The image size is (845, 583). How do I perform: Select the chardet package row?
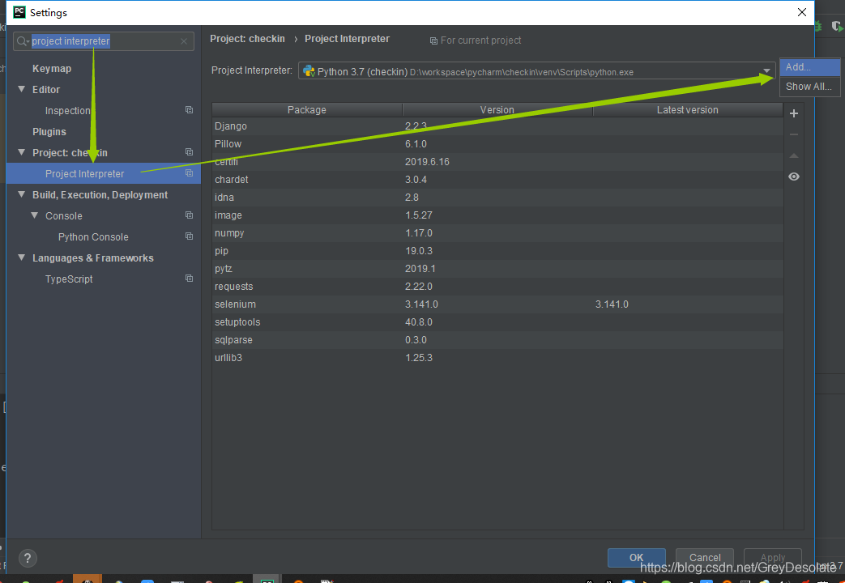(x=497, y=180)
